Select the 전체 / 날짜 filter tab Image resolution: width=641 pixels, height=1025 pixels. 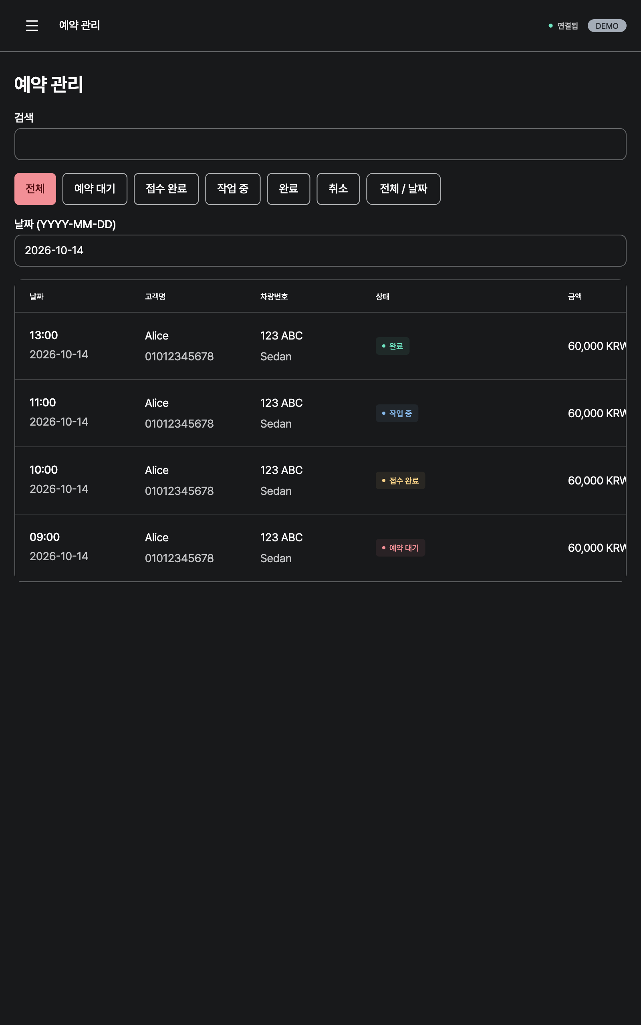click(403, 189)
